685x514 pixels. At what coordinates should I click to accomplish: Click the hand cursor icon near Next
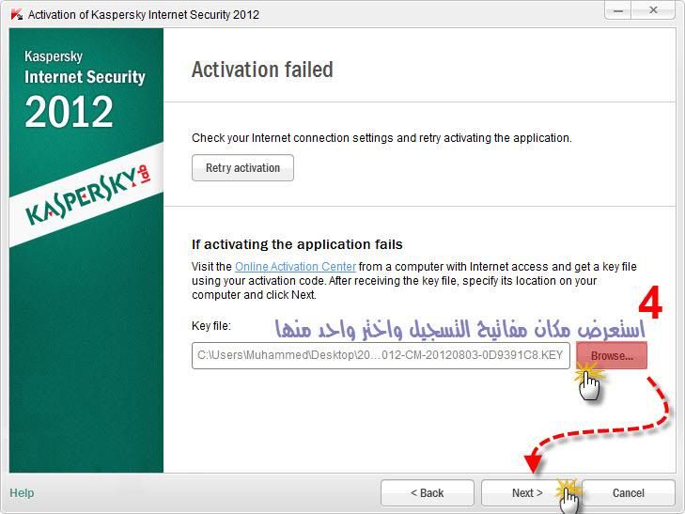569,496
